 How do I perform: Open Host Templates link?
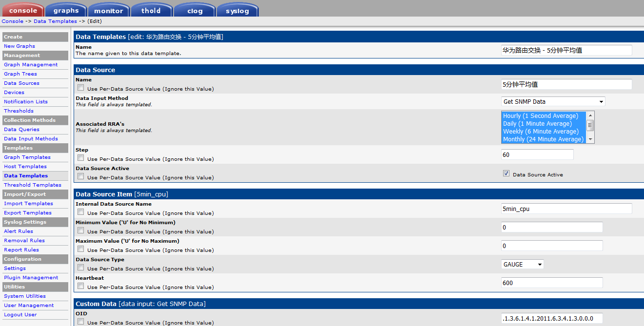[25, 167]
